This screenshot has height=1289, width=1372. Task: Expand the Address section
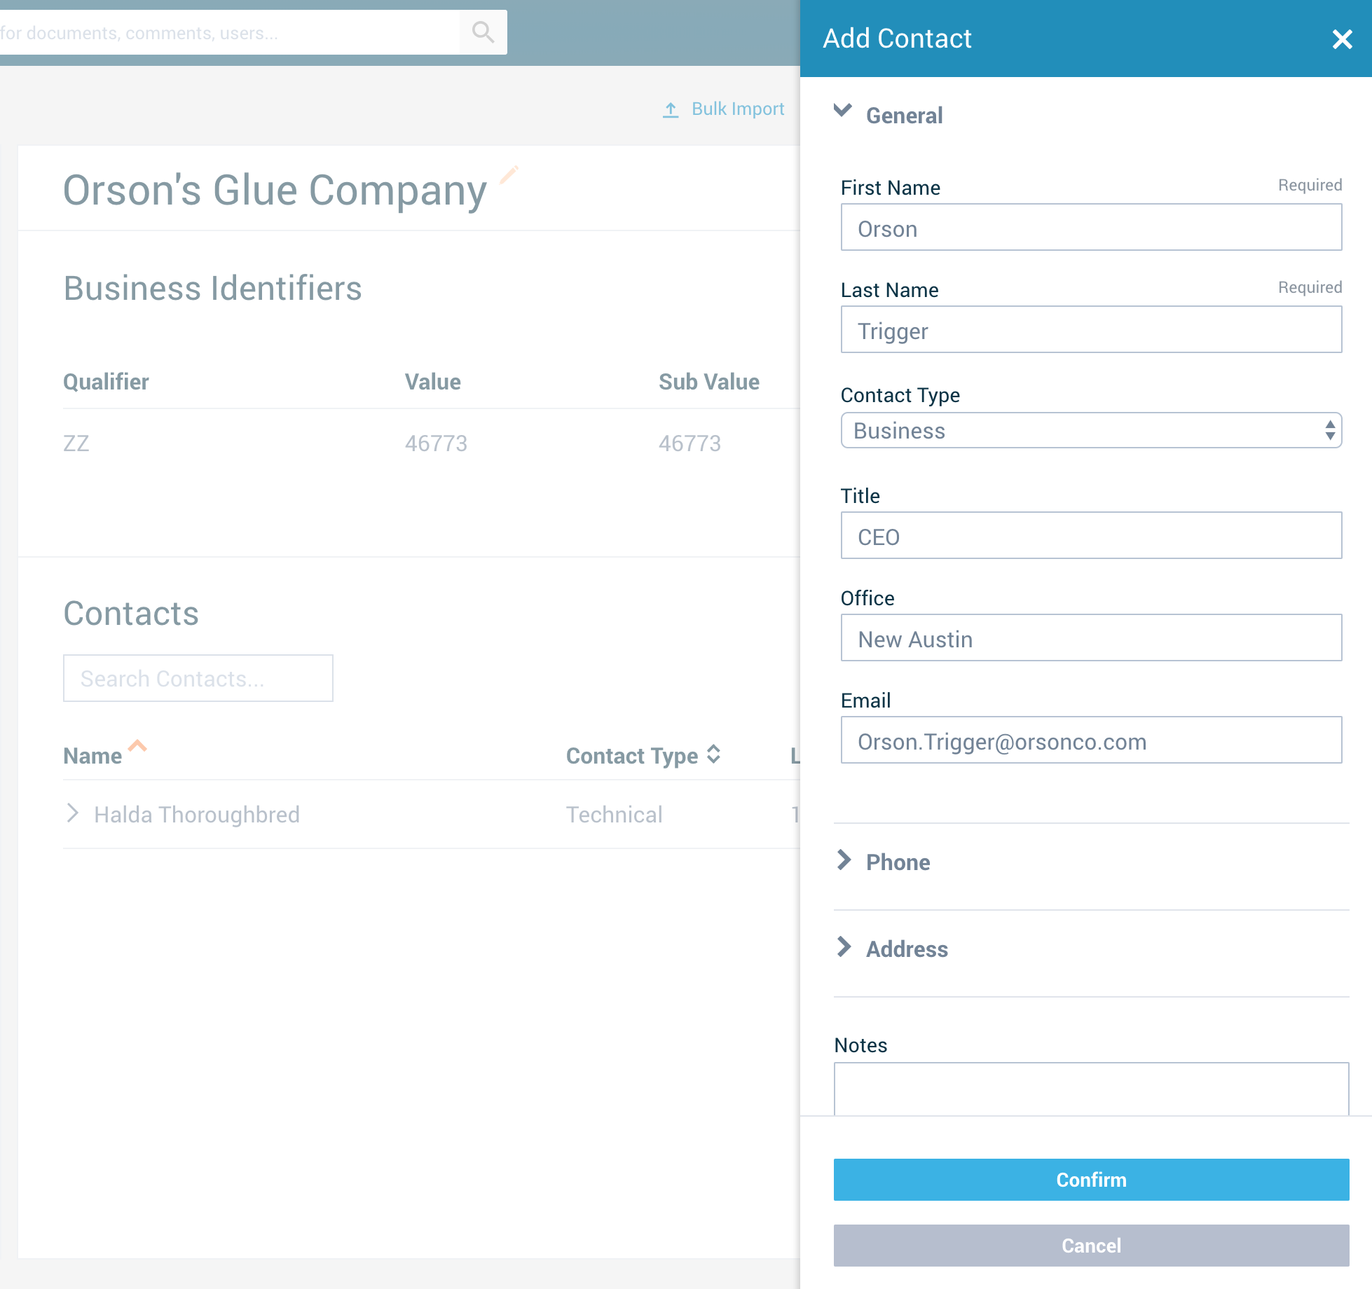point(844,947)
